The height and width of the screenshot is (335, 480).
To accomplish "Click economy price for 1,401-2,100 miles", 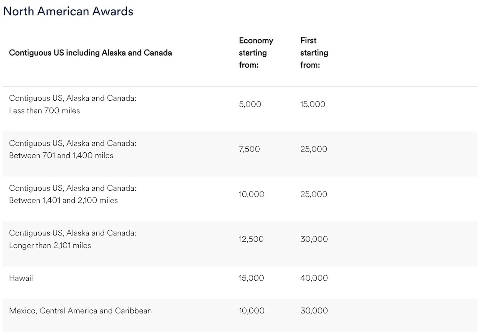I will tap(252, 194).
